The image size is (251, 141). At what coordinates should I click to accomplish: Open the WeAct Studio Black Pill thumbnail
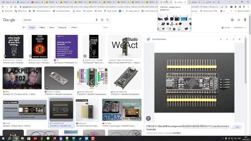tap(125, 47)
